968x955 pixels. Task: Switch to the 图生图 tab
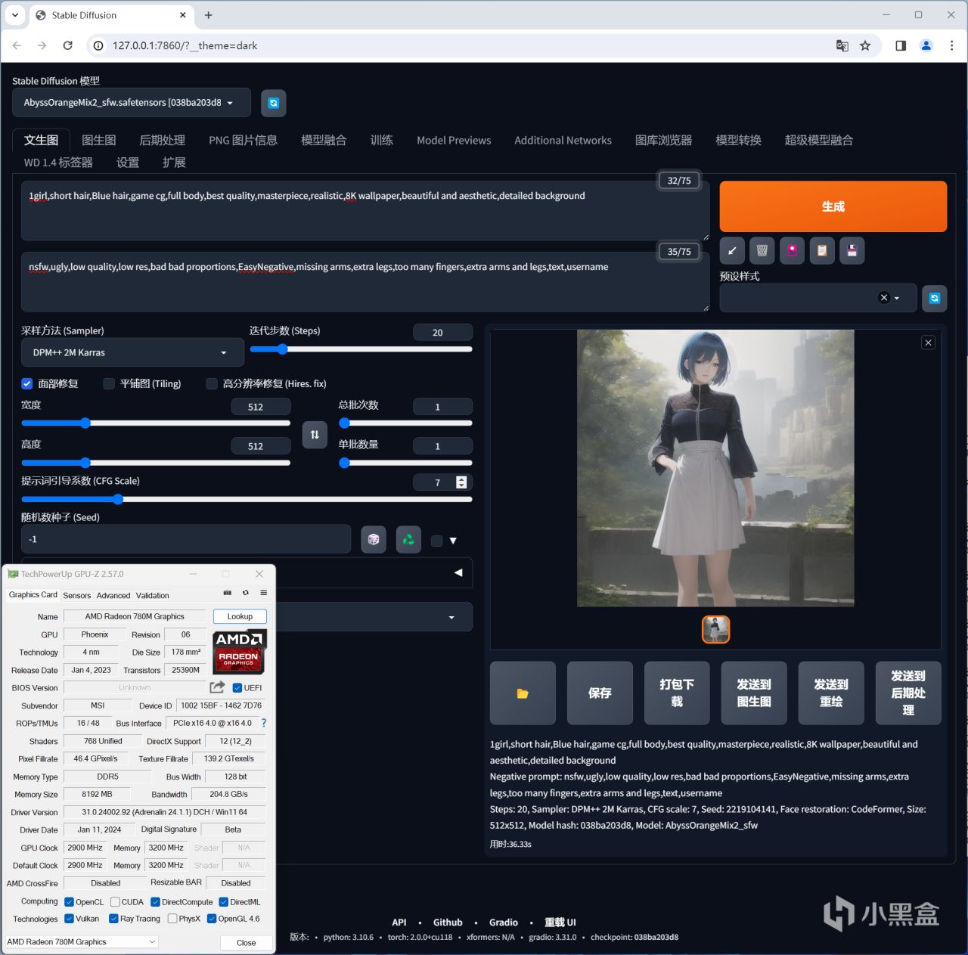(x=98, y=141)
